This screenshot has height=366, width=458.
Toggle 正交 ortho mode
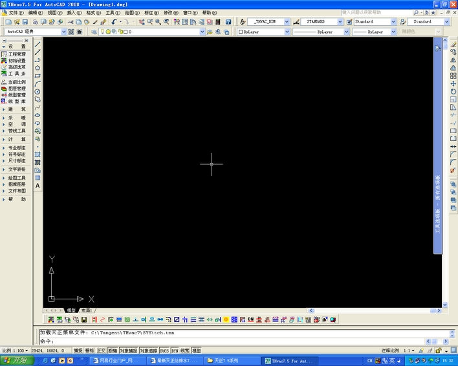point(101,350)
